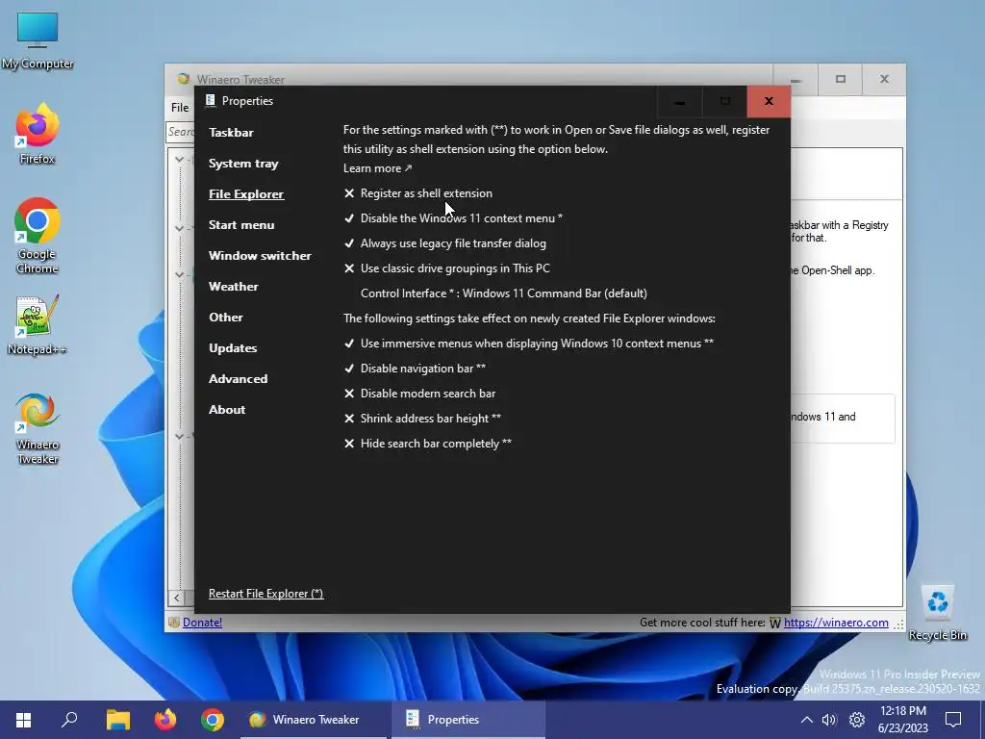985x739 pixels.
Task: Toggle Shrink address bar height
Action: pos(422,419)
